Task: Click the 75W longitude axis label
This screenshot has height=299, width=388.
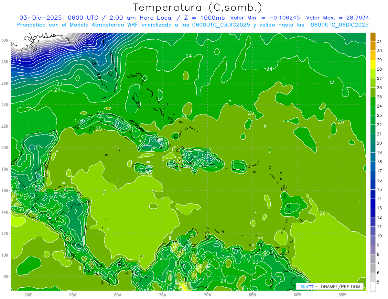Action: [x=163, y=295]
